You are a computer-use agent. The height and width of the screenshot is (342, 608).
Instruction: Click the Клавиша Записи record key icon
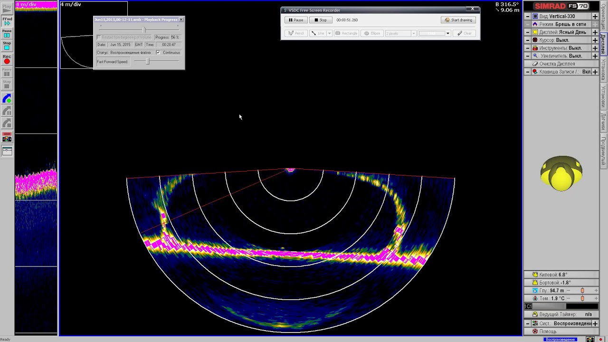[535, 72]
